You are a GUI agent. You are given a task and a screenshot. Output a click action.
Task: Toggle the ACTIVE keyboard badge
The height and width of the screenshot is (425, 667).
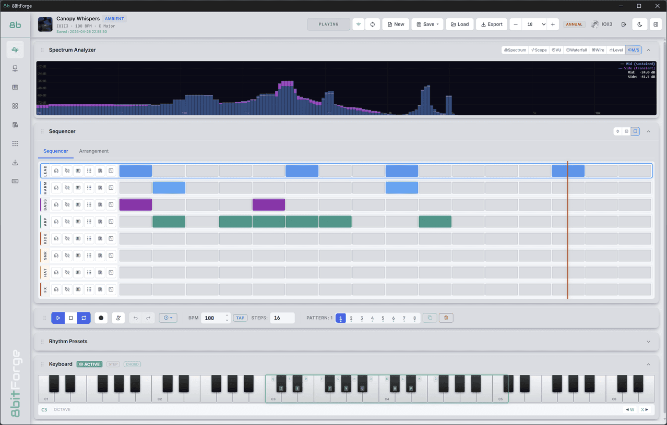[89, 364]
